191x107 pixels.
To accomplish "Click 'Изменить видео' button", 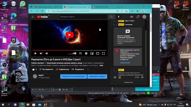I will point(97,77).
